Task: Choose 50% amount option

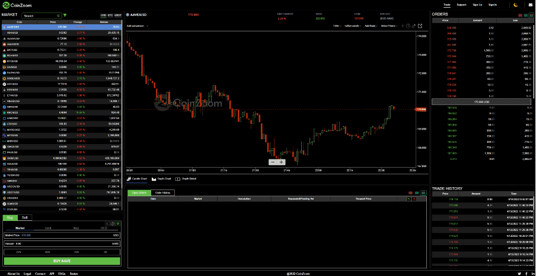Action: pyautogui.click(x=47, y=252)
